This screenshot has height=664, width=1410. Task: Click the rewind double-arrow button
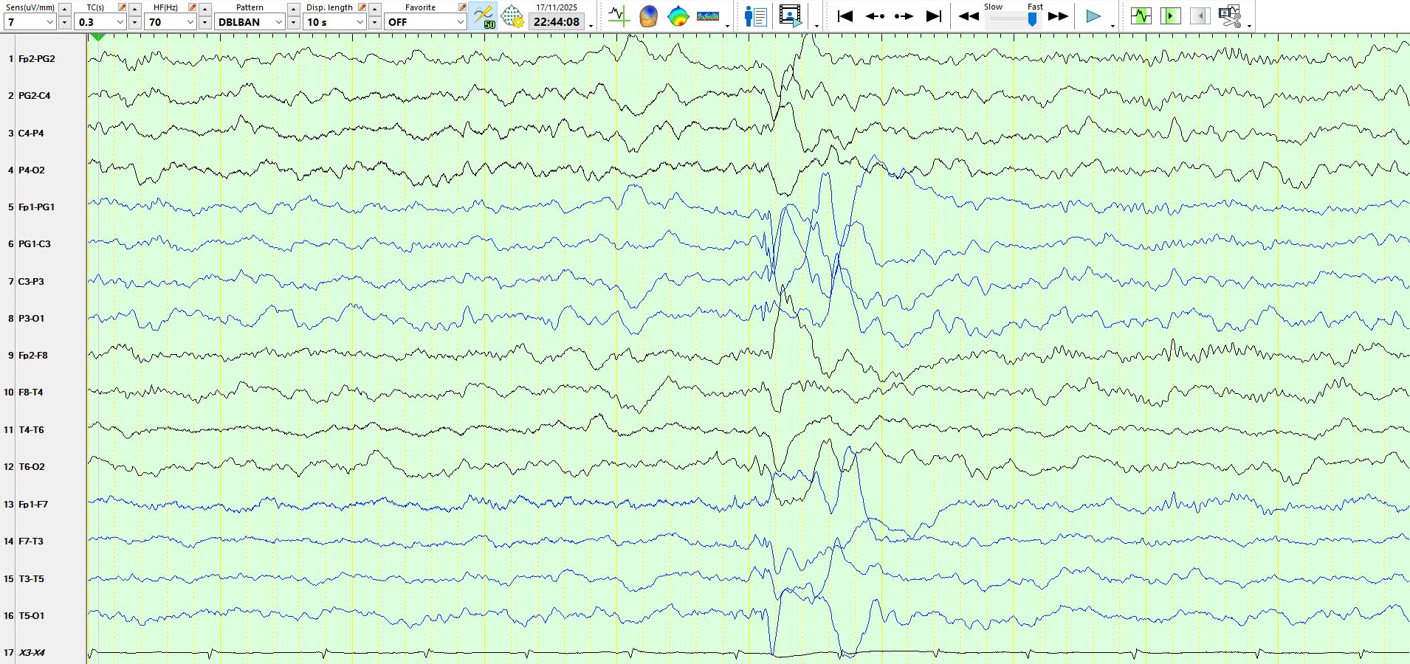tap(969, 16)
